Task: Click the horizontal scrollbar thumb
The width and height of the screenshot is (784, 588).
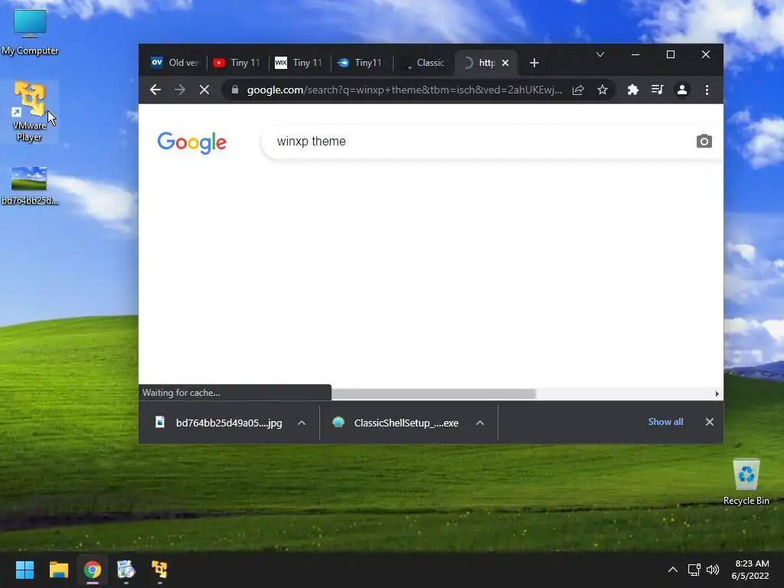Action: [433, 394]
